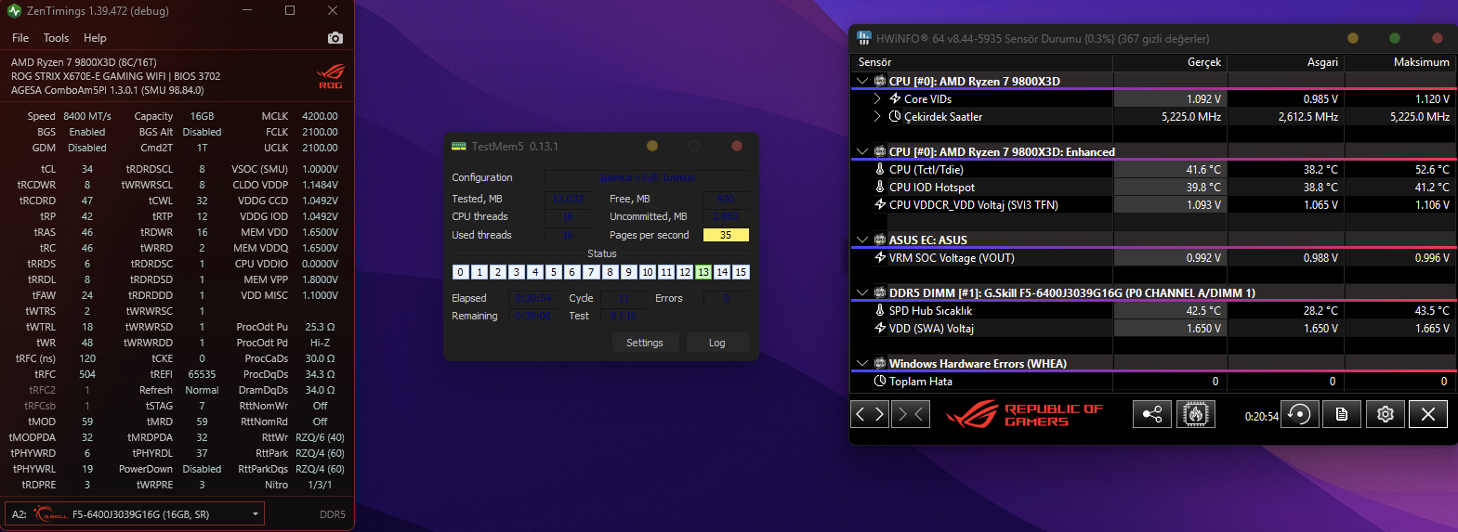The image size is (1458, 532).
Task: Click lightning icon next to CPU VDDCR_VDD Voltaj
Action: click(880, 204)
